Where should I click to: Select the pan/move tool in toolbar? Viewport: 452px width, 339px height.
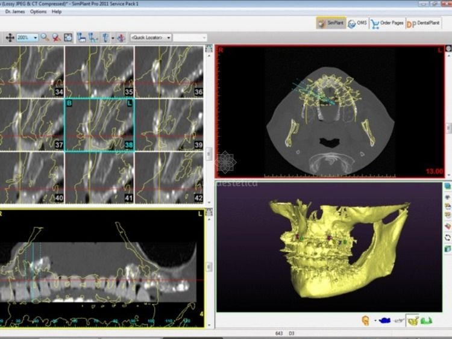click(10, 37)
